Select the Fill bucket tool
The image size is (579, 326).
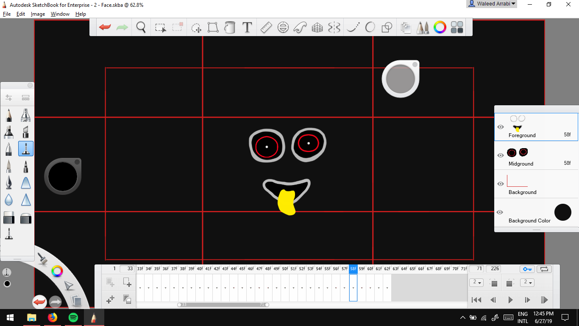click(230, 27)
